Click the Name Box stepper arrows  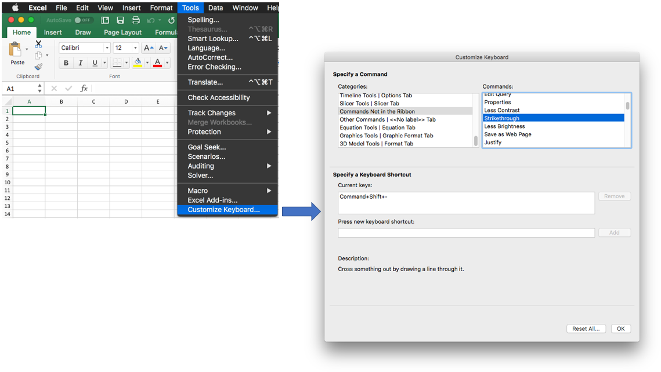(x=39, y=89)
